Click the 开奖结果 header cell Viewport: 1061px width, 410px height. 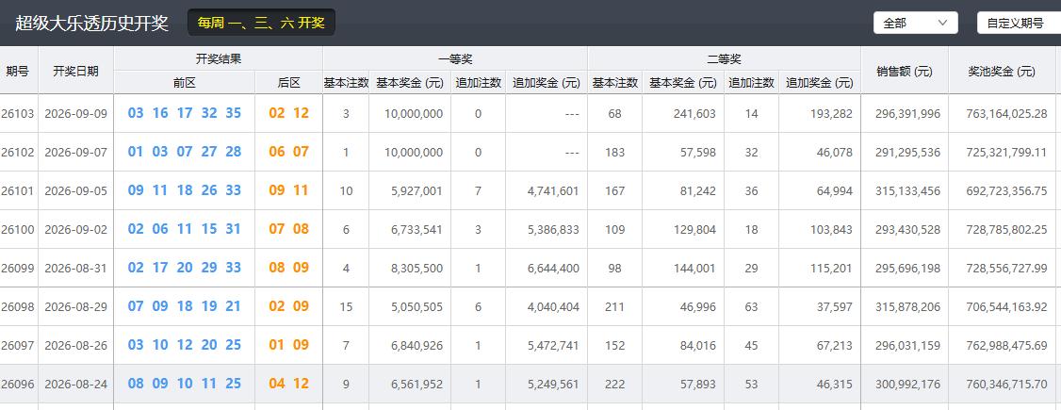(218, 58)
